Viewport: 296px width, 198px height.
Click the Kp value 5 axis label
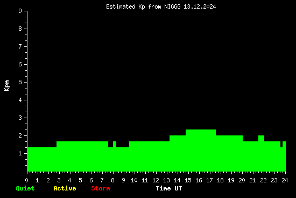20,82
